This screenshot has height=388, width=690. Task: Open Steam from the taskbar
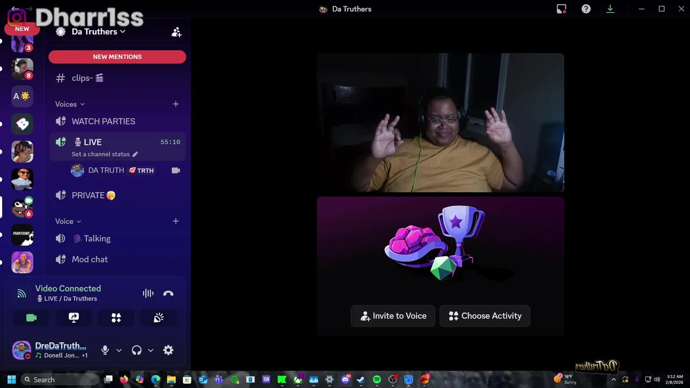pos(361,379)
